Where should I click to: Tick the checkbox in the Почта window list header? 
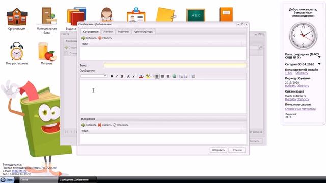[66, 53]
